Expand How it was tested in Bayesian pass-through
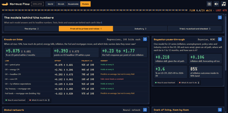Screen dimensions: 228x113 click(165, 83)
